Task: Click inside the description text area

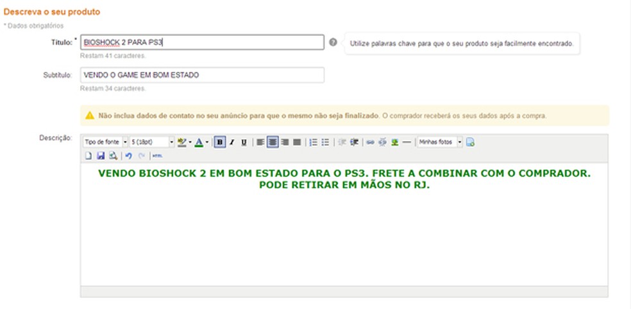Action: (x=344, y=224)
